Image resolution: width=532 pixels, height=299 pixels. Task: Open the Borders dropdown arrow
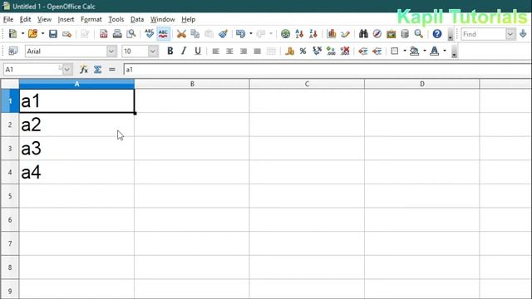(x=405, y=51)
